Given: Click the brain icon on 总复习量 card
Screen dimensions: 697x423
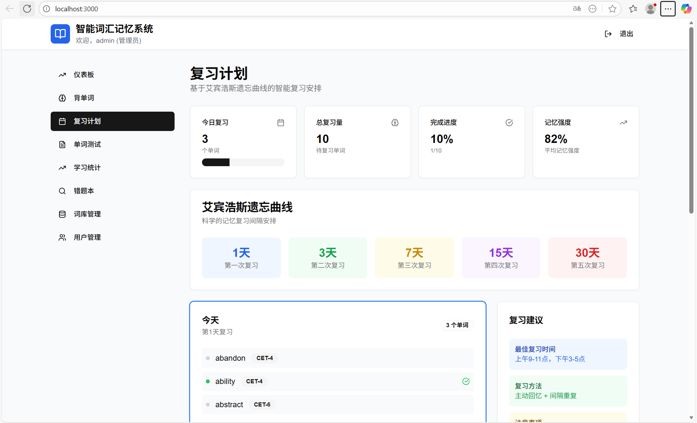Looking at the screenshot, I should click(x=395, y=122).
